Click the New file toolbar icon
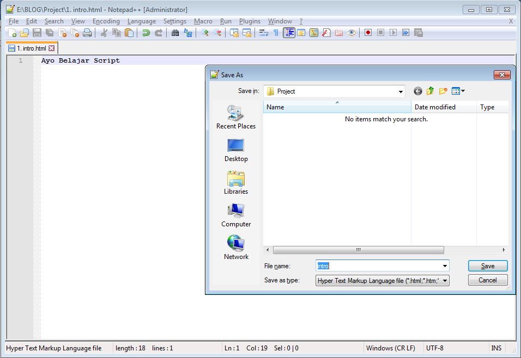Viewport: 521px width, 358px height. 12,33
